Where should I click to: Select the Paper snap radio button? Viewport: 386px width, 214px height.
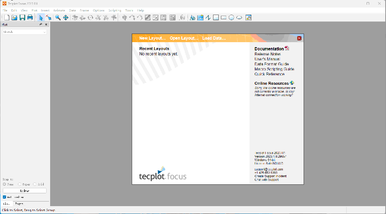[x=19, y=184]
